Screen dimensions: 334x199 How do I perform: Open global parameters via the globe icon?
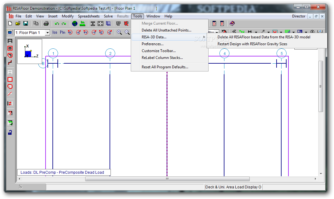(75, 23)
